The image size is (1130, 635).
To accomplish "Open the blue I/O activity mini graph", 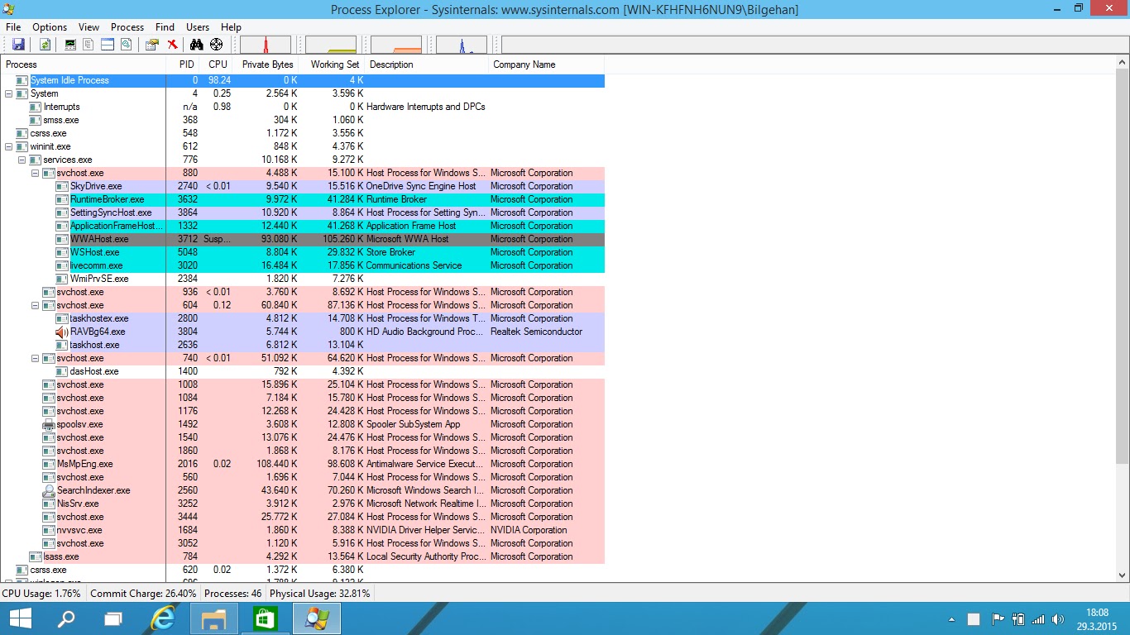I will click(462, 45).
